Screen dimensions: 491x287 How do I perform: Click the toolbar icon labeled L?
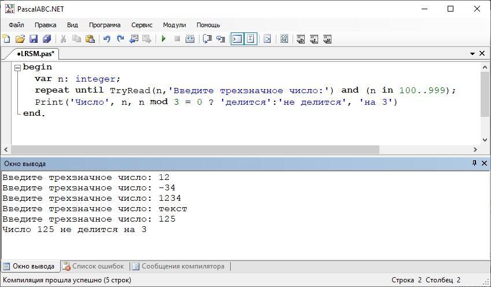[314, 39]
